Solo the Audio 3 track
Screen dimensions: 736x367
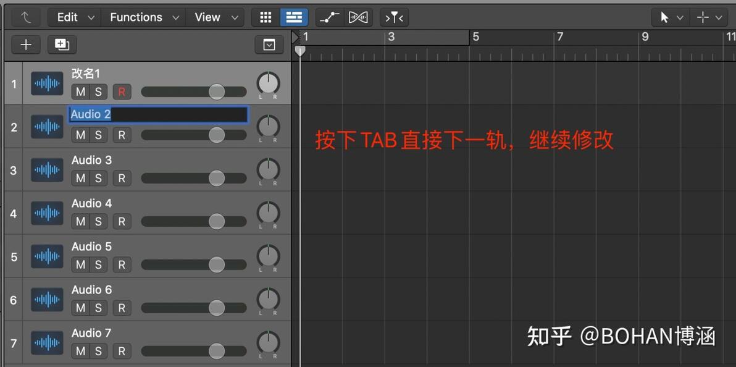click(99, 178)
